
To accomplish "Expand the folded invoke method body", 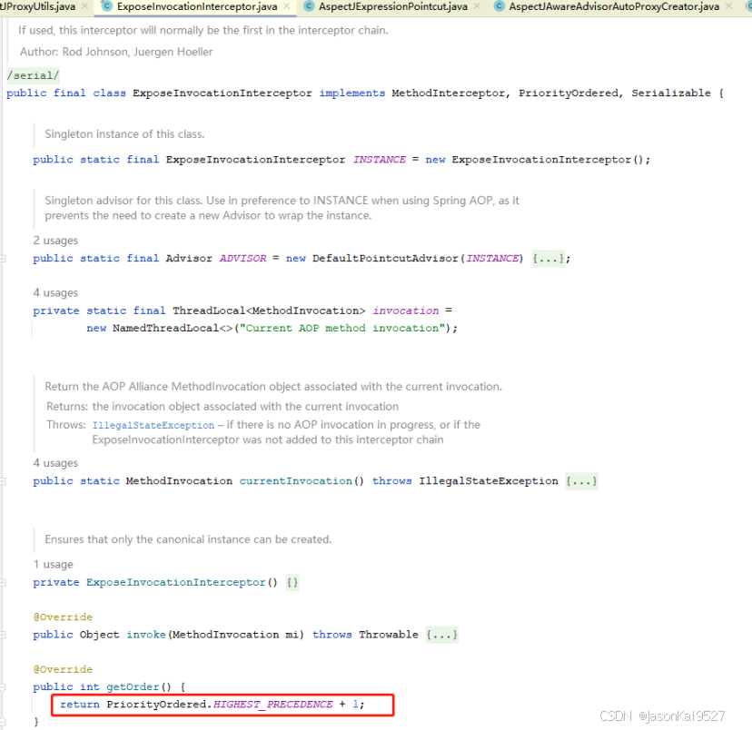I will pyautogui.click(x=442, y=634).
